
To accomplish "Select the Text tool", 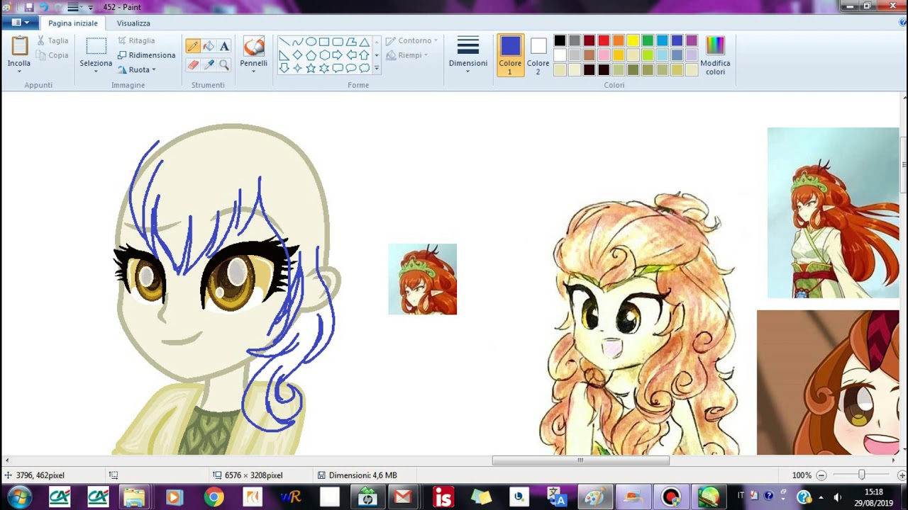I will point(224,47).
